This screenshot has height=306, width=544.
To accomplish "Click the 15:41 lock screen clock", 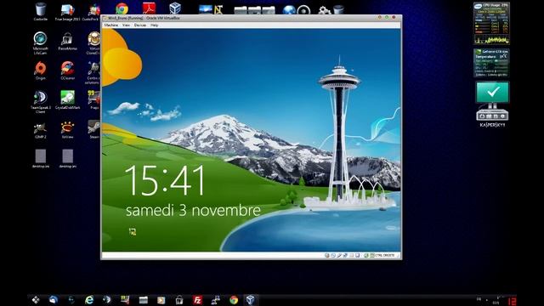I will point(165,180).
